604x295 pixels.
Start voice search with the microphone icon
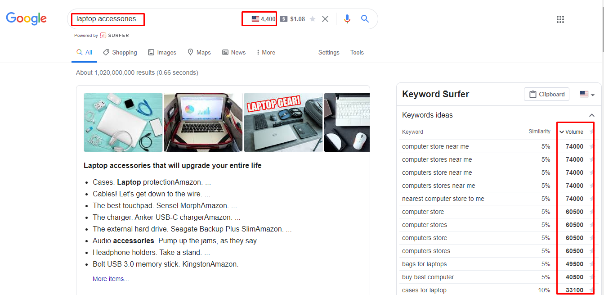(347, 19)
